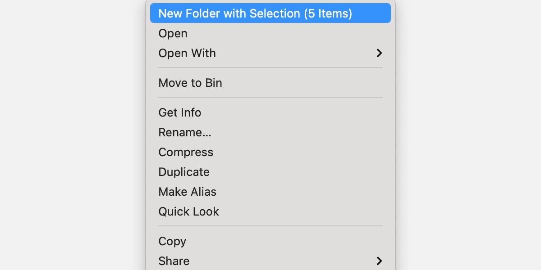Select Make Alias
541x270 pixels.
pos(188,192)
